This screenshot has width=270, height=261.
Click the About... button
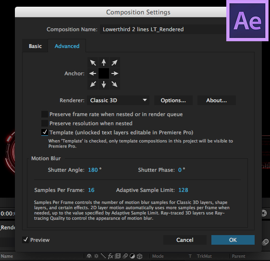[x=217, y=100]
